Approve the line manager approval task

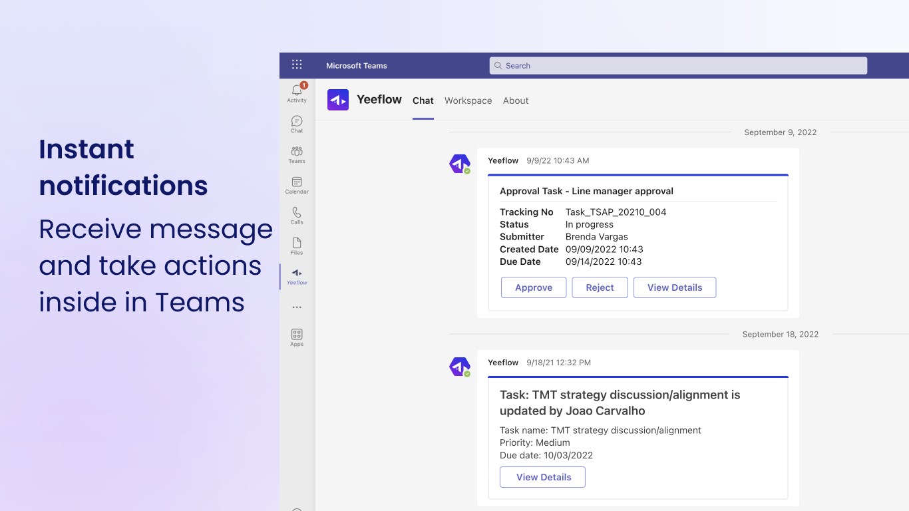tap(534, 287)
